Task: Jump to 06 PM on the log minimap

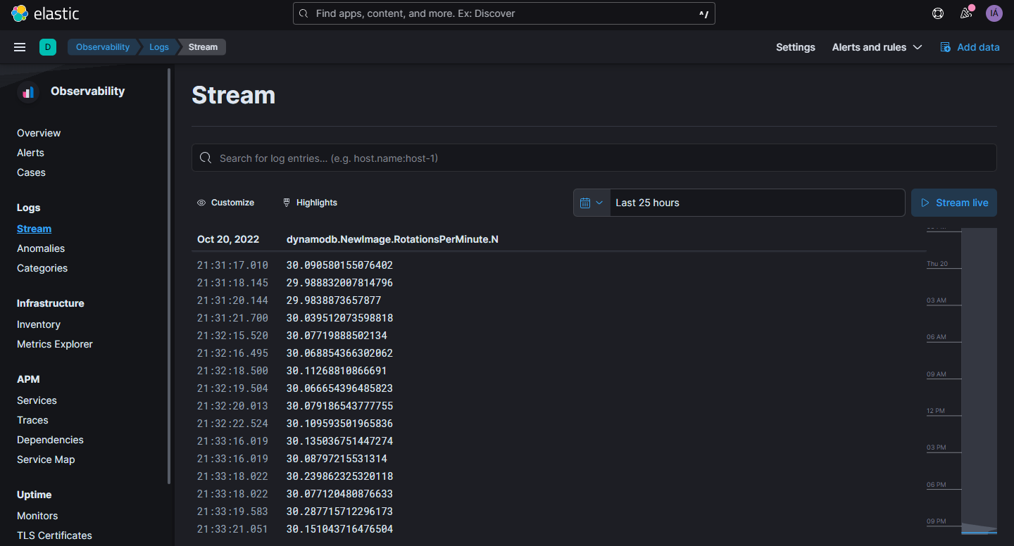Action: tap(936, 485)
